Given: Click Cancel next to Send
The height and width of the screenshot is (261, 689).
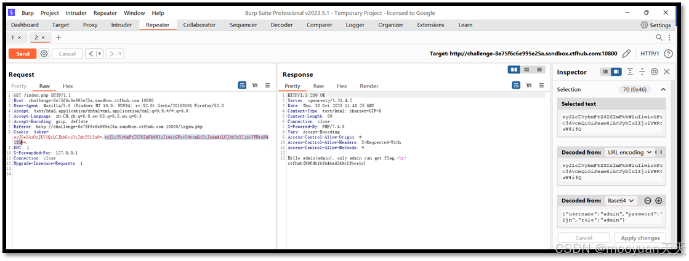Looking at the screenshot, I should coord(67,54).
